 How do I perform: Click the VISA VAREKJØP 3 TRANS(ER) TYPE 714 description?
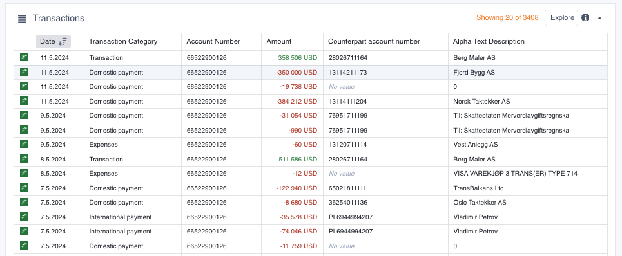pos(515,173)
